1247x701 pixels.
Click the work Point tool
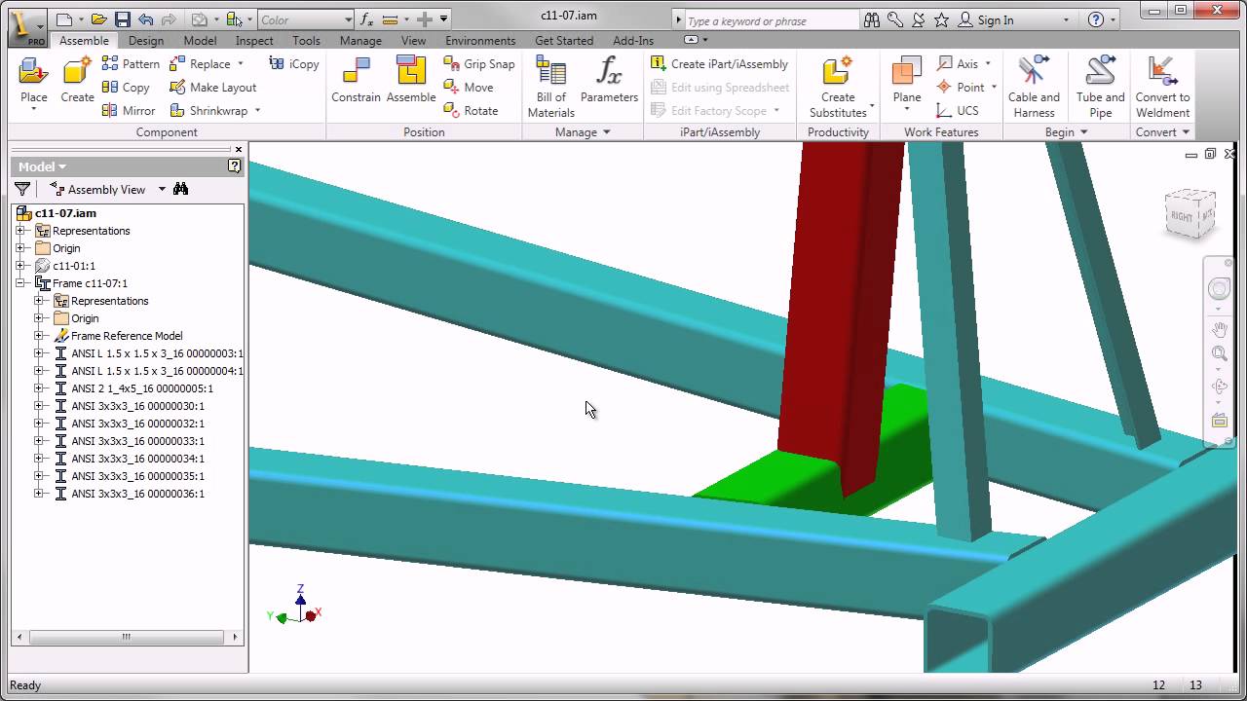(962, 87)
